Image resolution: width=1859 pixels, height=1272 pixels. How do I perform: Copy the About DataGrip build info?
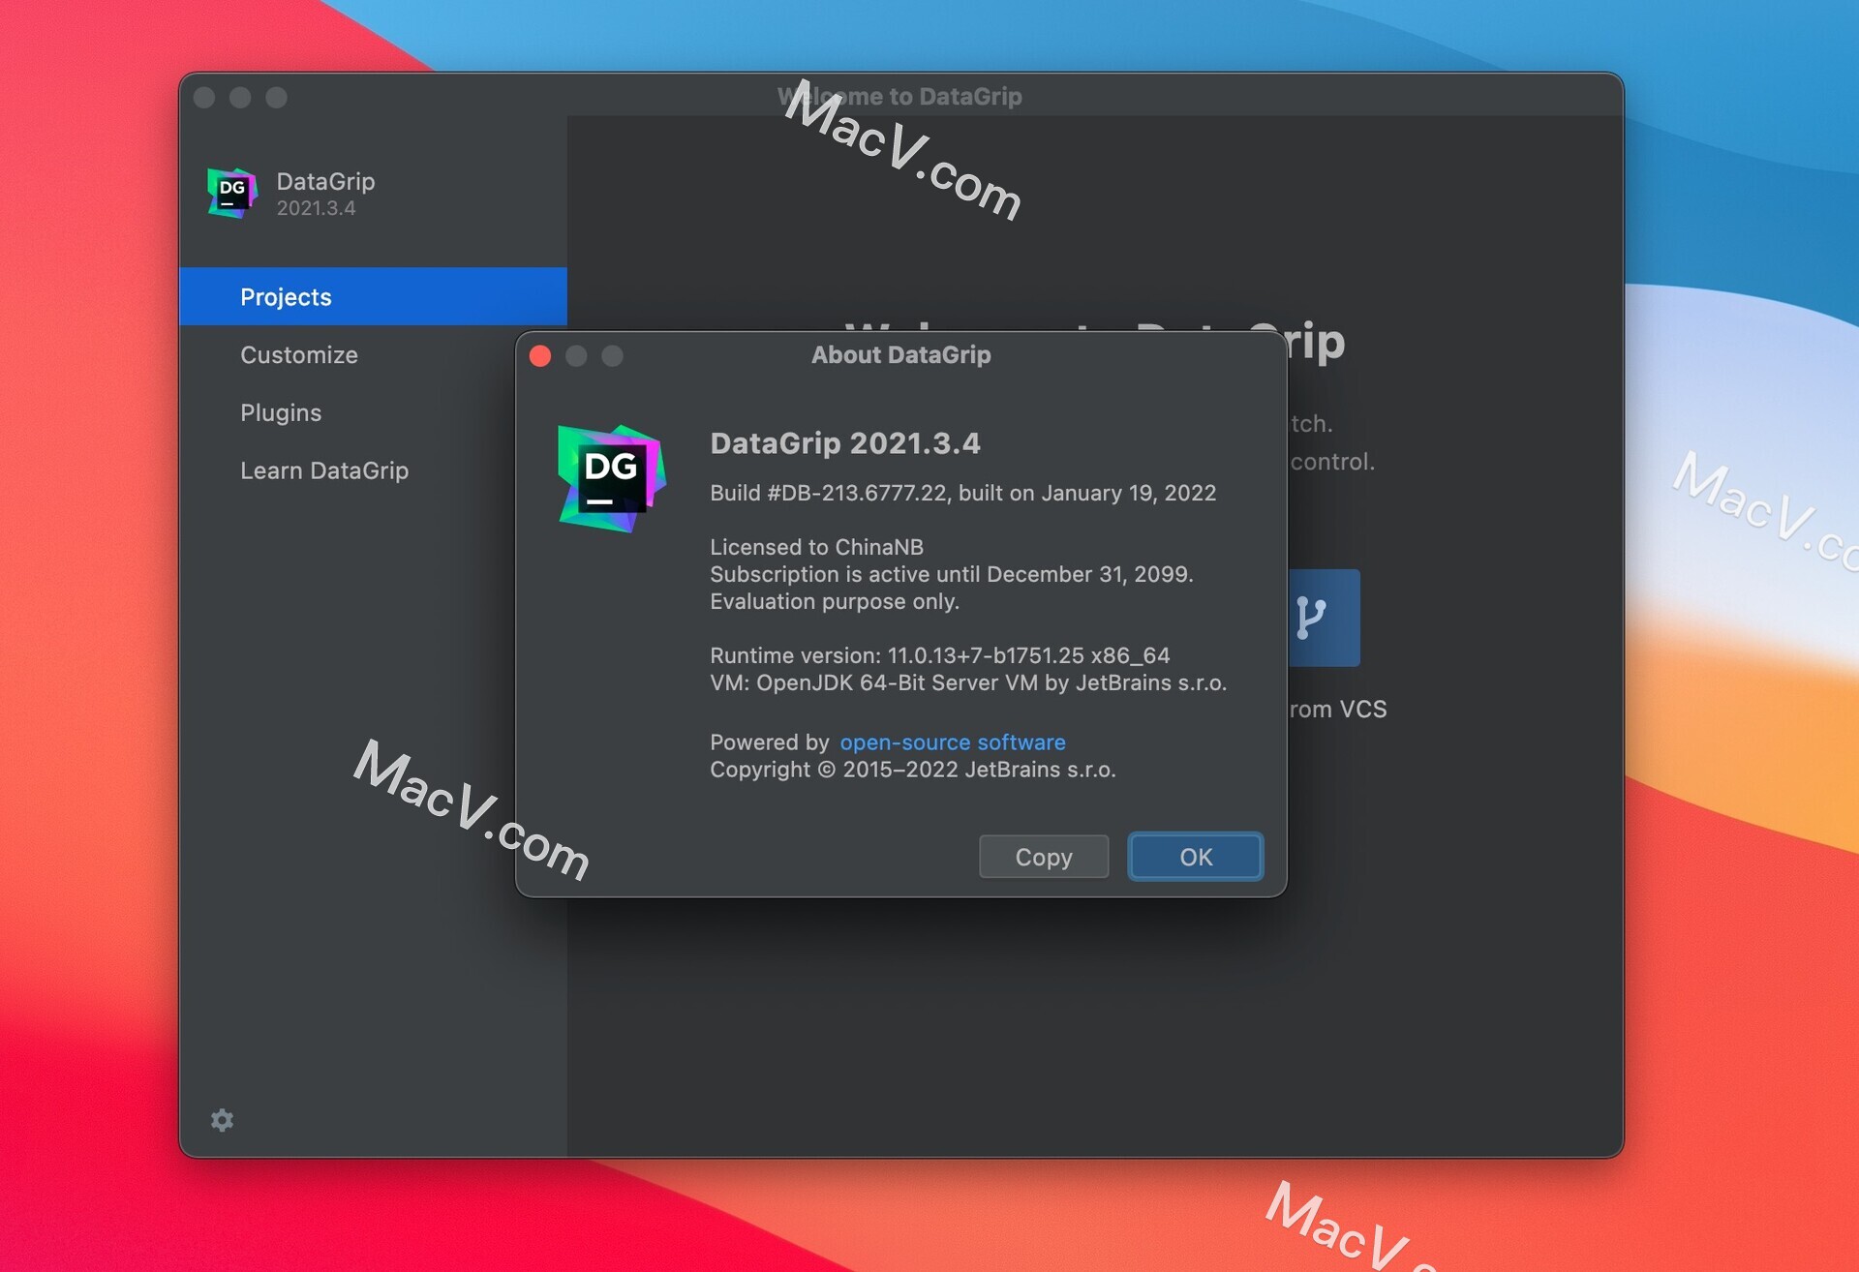coord(1043,857)
